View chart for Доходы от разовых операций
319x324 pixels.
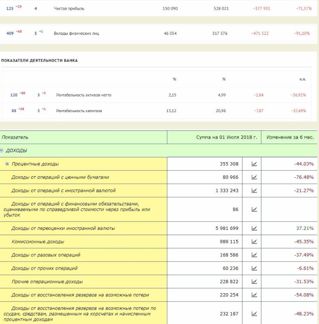point(253,255)
